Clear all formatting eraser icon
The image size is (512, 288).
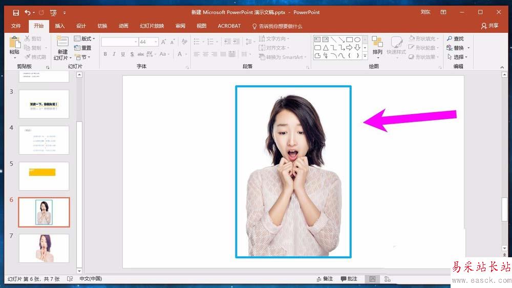184,42
